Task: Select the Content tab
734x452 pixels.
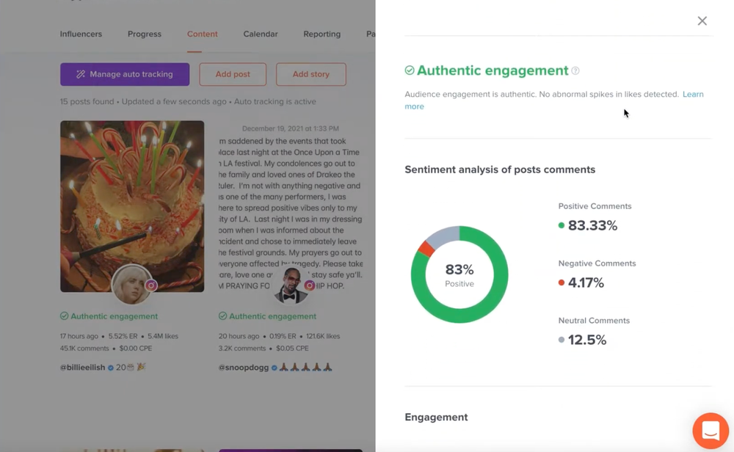Action: point(203,34)
